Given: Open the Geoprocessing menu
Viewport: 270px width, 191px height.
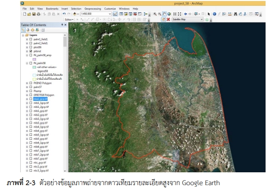Looking at the screenshot, I should pyautogui.click(x=93, y=8).
